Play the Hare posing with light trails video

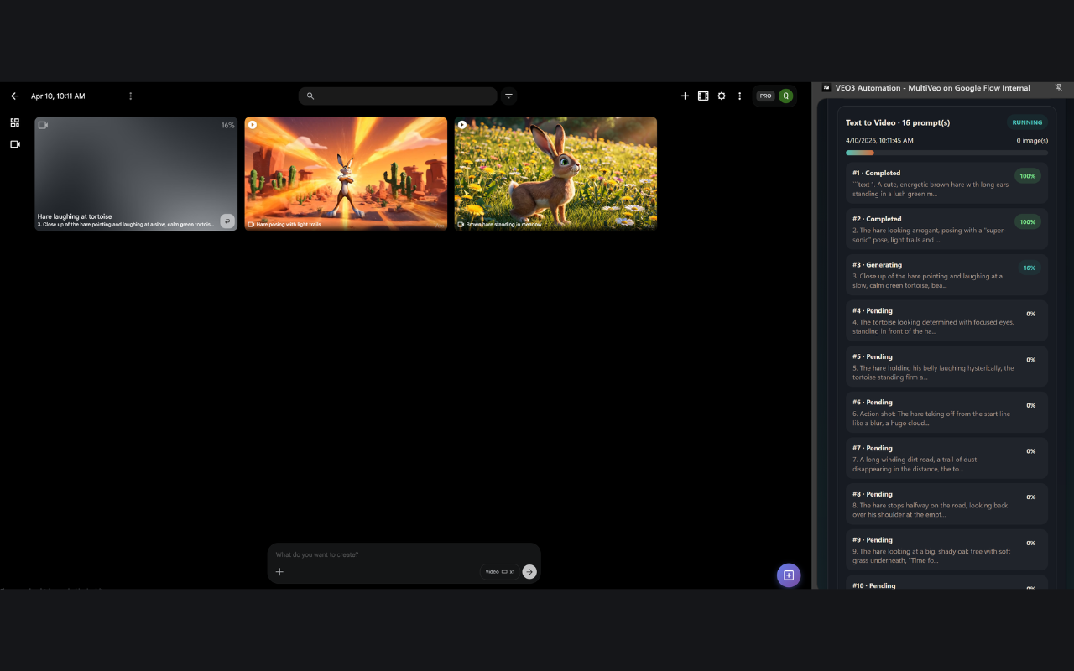coord(253,125)
